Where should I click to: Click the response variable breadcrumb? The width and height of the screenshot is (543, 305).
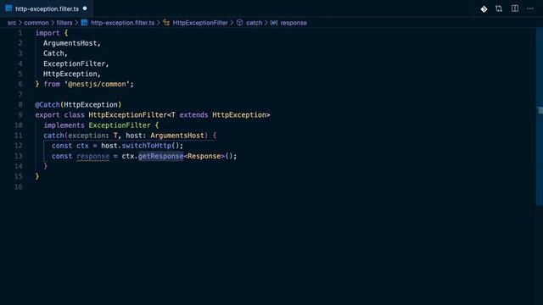click(294, 23)
